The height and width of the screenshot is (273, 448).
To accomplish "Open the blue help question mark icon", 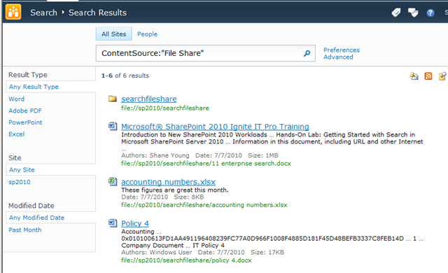I will click(430, 13).
